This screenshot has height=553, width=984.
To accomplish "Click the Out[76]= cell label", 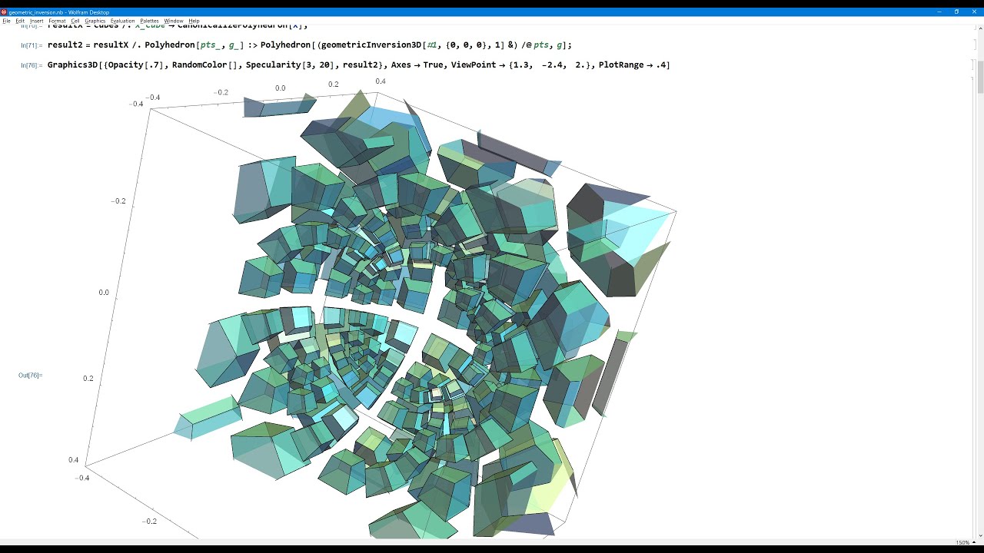I will tap(30, 376).
